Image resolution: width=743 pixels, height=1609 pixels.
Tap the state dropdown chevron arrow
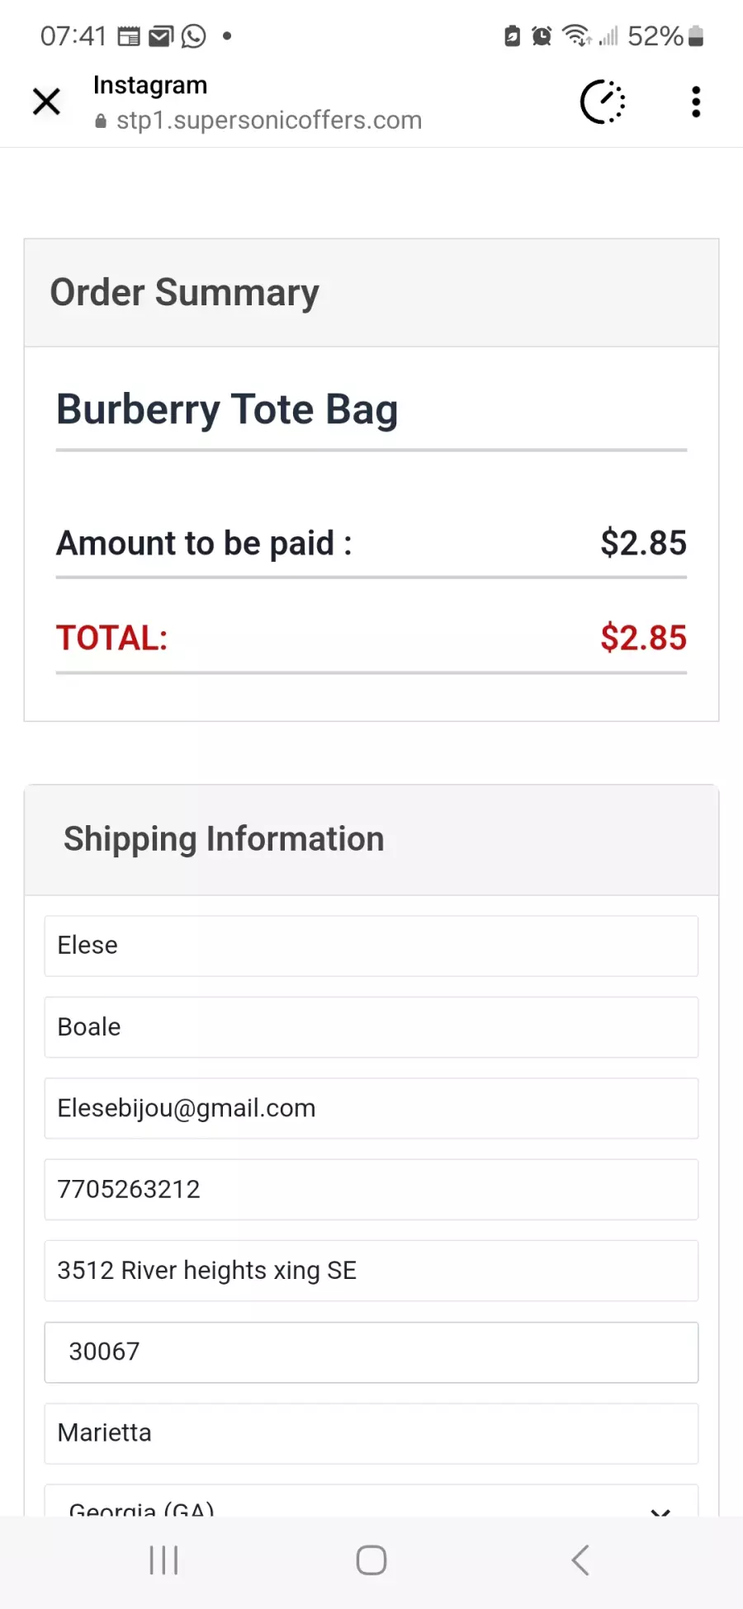(660, 1512)
